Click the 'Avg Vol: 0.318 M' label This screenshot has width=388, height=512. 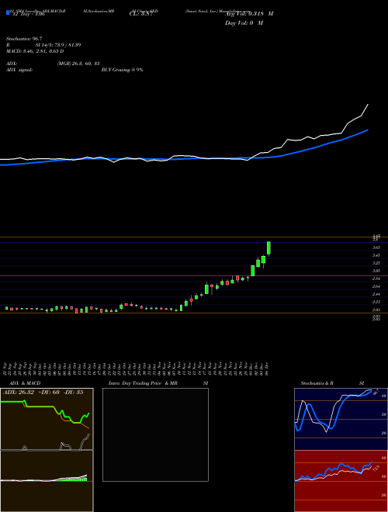pyautogui.click(x=249, y=14)
